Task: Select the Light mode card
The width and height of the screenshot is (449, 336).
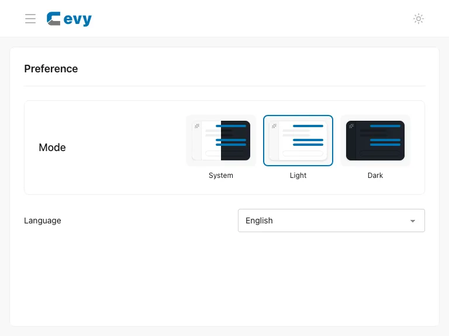Action: coord(298,141)
